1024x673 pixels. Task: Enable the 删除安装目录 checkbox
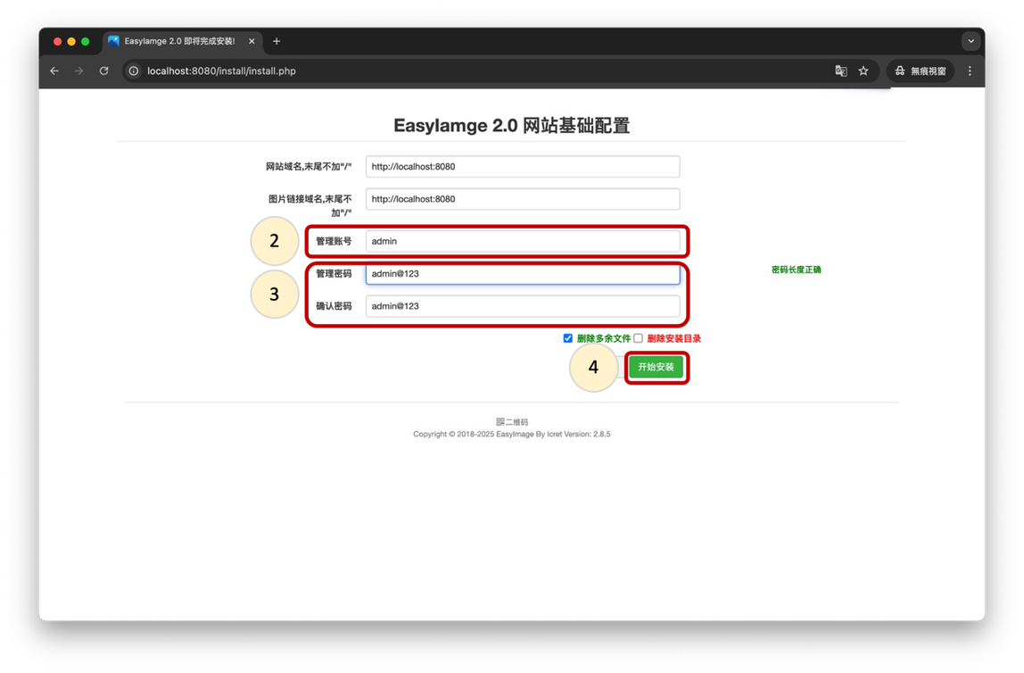(x=639, y=338)
